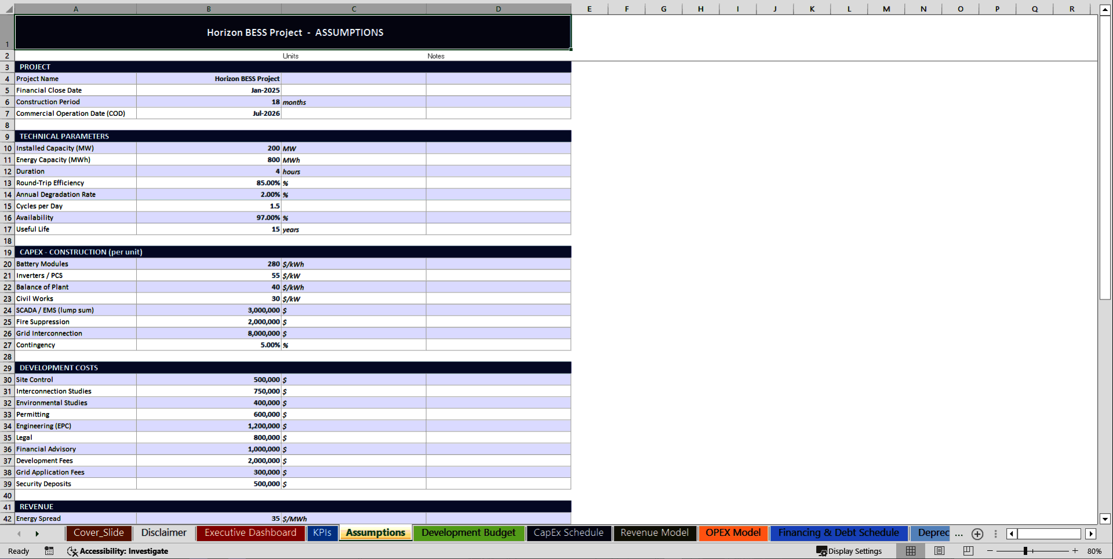The height and width of the screenshot is (559, 1113).
Task: Open the All Sheets list icon
Action: [x=996, y=534]
